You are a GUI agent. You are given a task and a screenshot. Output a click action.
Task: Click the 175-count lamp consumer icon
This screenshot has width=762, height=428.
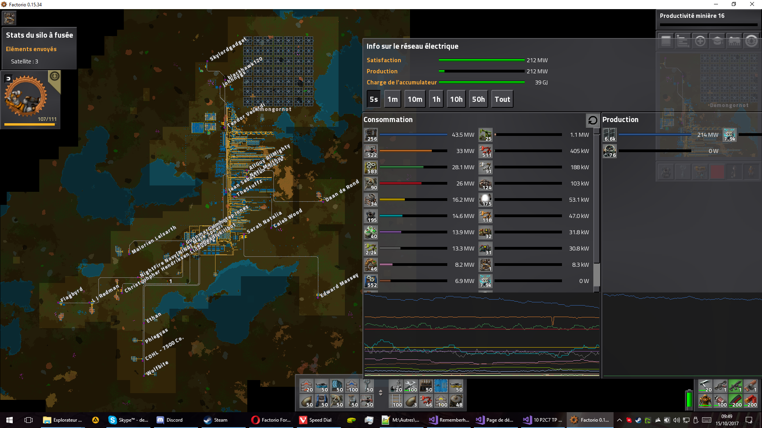485,200
